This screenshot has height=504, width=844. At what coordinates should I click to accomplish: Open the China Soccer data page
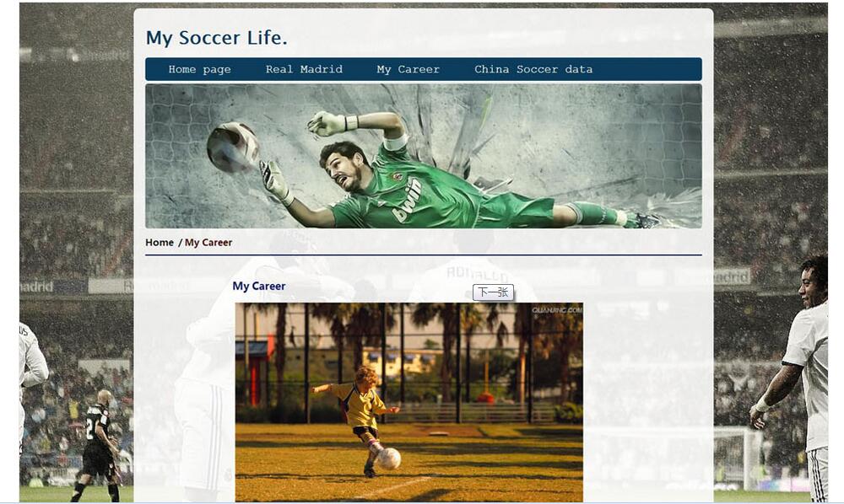533,69
